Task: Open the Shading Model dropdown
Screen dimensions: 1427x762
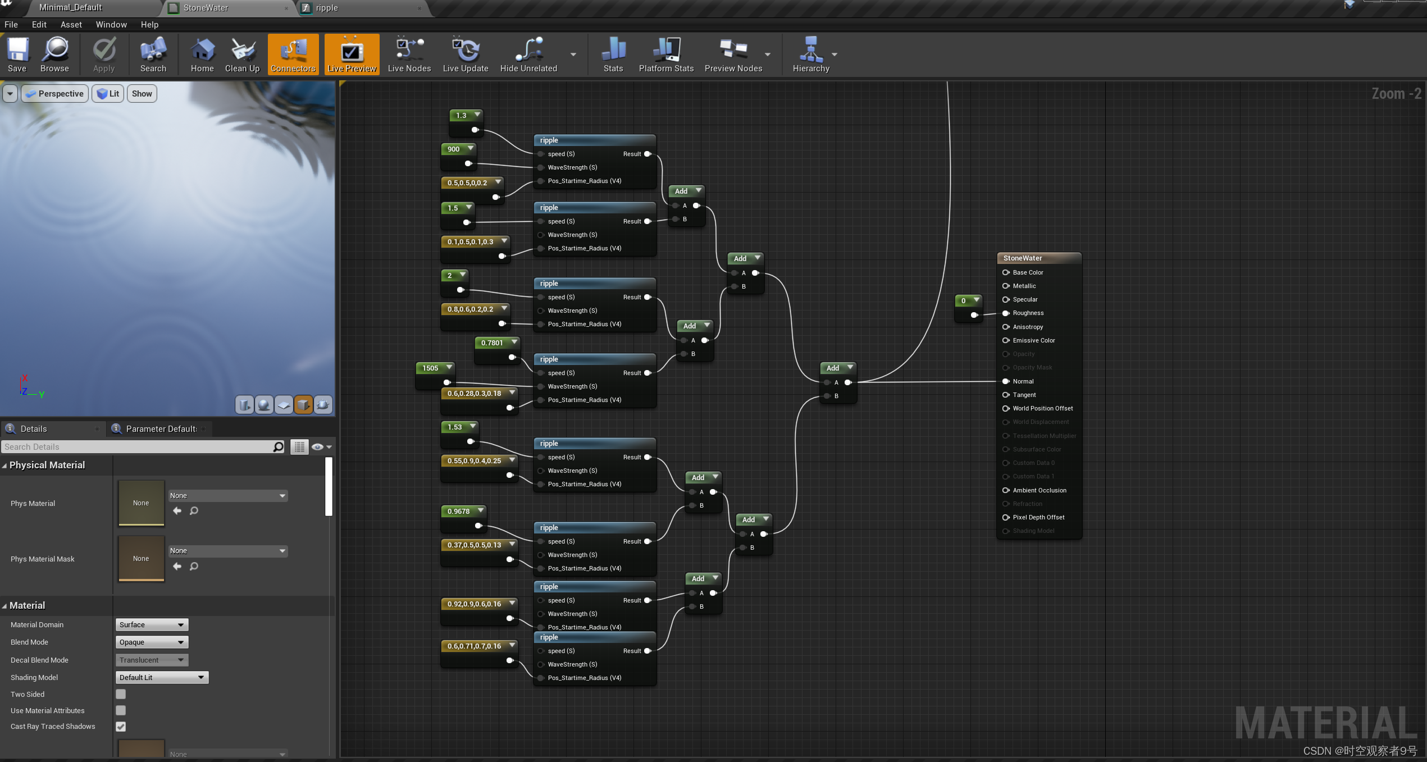Action: click(x=161, y=677)
